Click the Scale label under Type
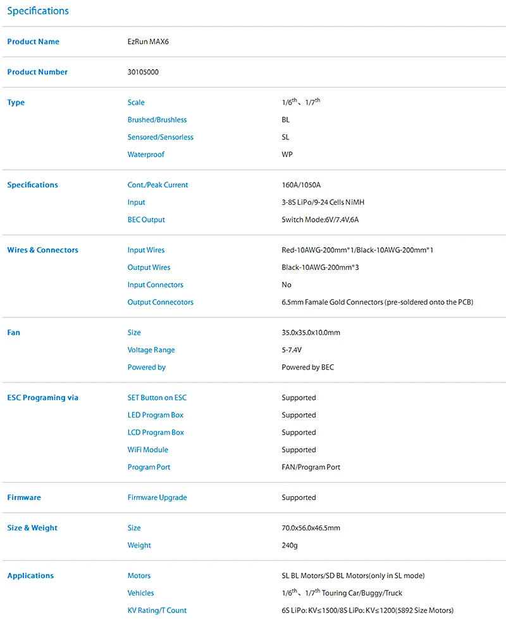The width and height of the screenshot is (506, 621). (x=136, y=102)
